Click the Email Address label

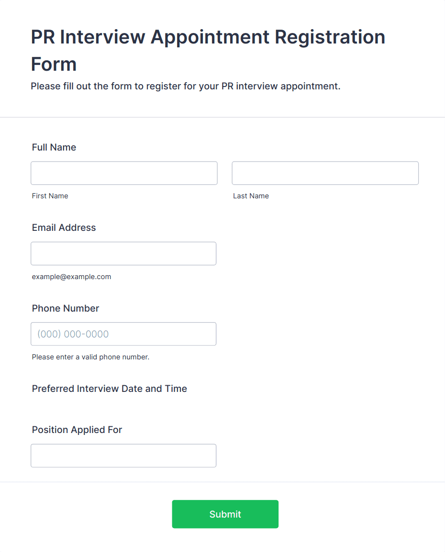pyautogui.click(x=64, y=227)
